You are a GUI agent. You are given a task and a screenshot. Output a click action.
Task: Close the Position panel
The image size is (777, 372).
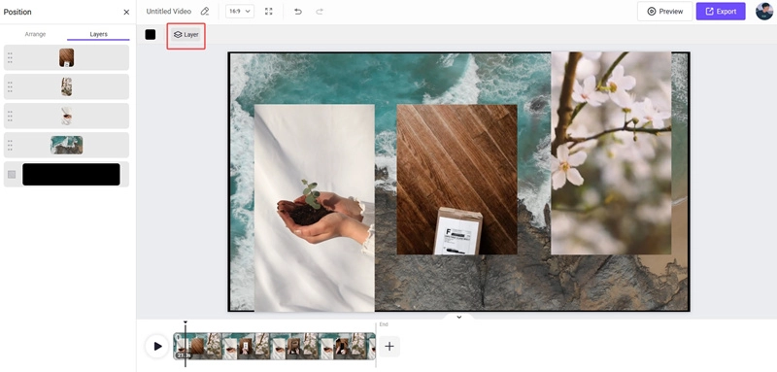coord(126,12)
